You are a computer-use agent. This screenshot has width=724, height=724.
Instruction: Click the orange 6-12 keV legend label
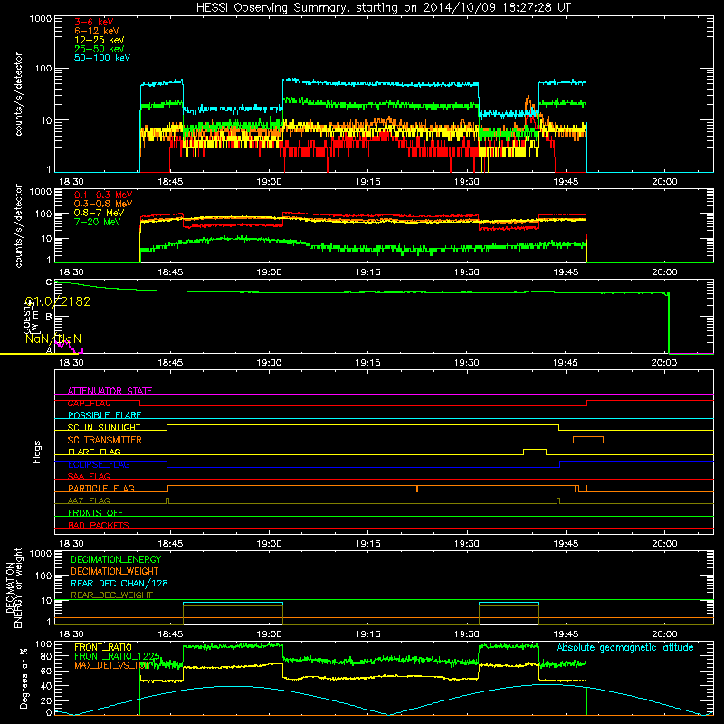coord(96,31)
